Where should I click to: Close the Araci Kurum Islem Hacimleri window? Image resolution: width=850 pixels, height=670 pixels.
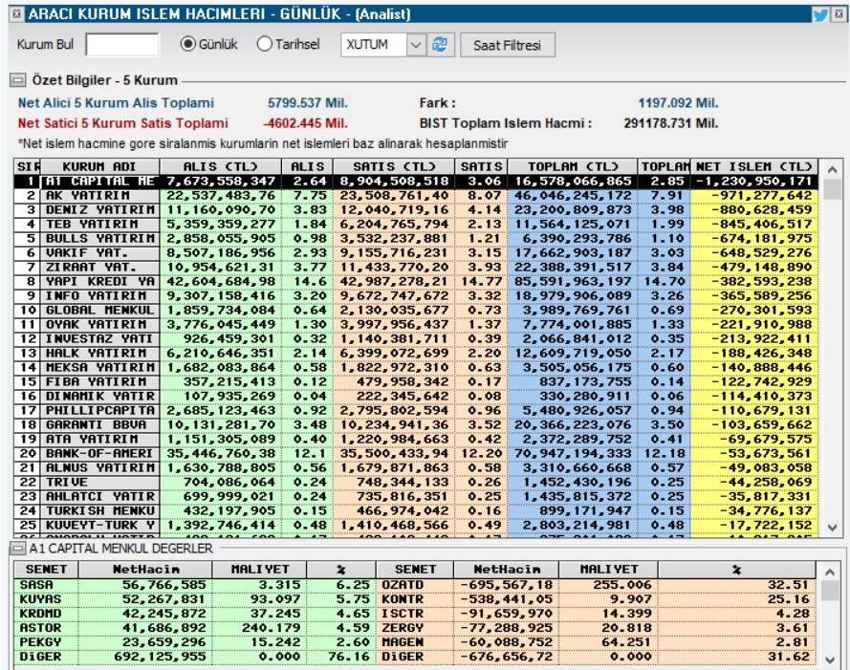coord(839,14)
